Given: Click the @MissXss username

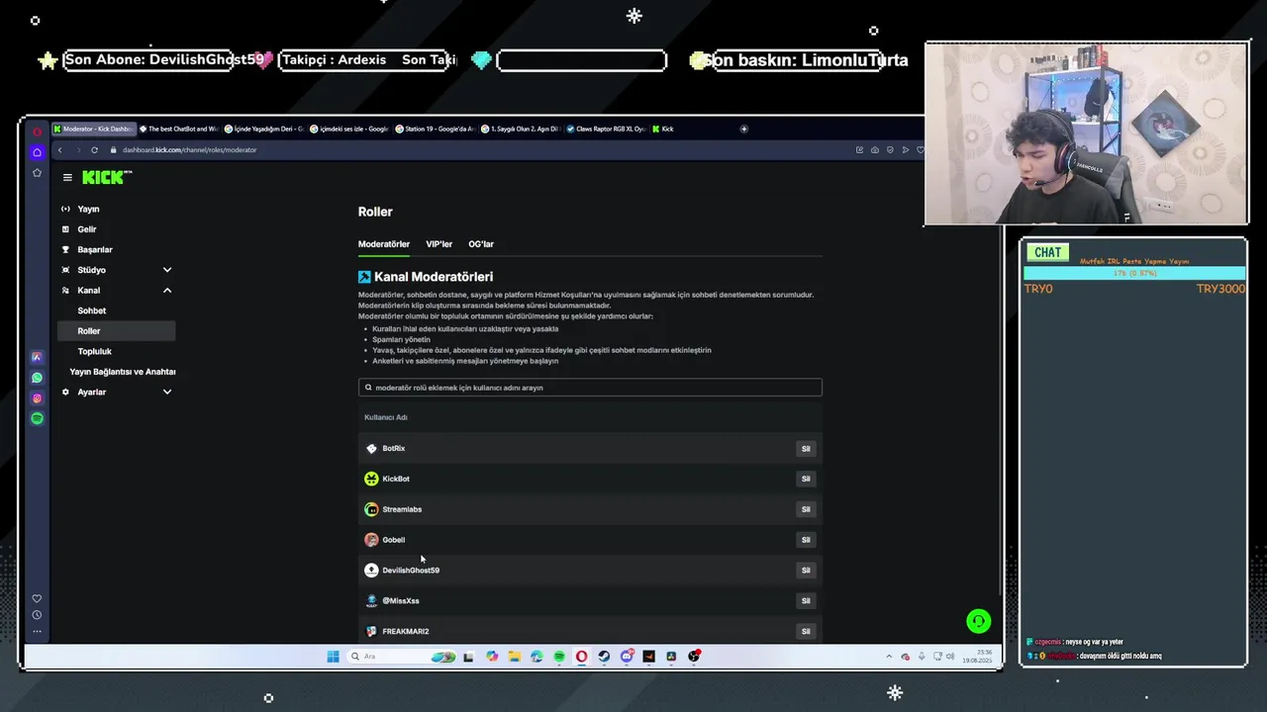Looking at the screenshot, I should point(401,601).
